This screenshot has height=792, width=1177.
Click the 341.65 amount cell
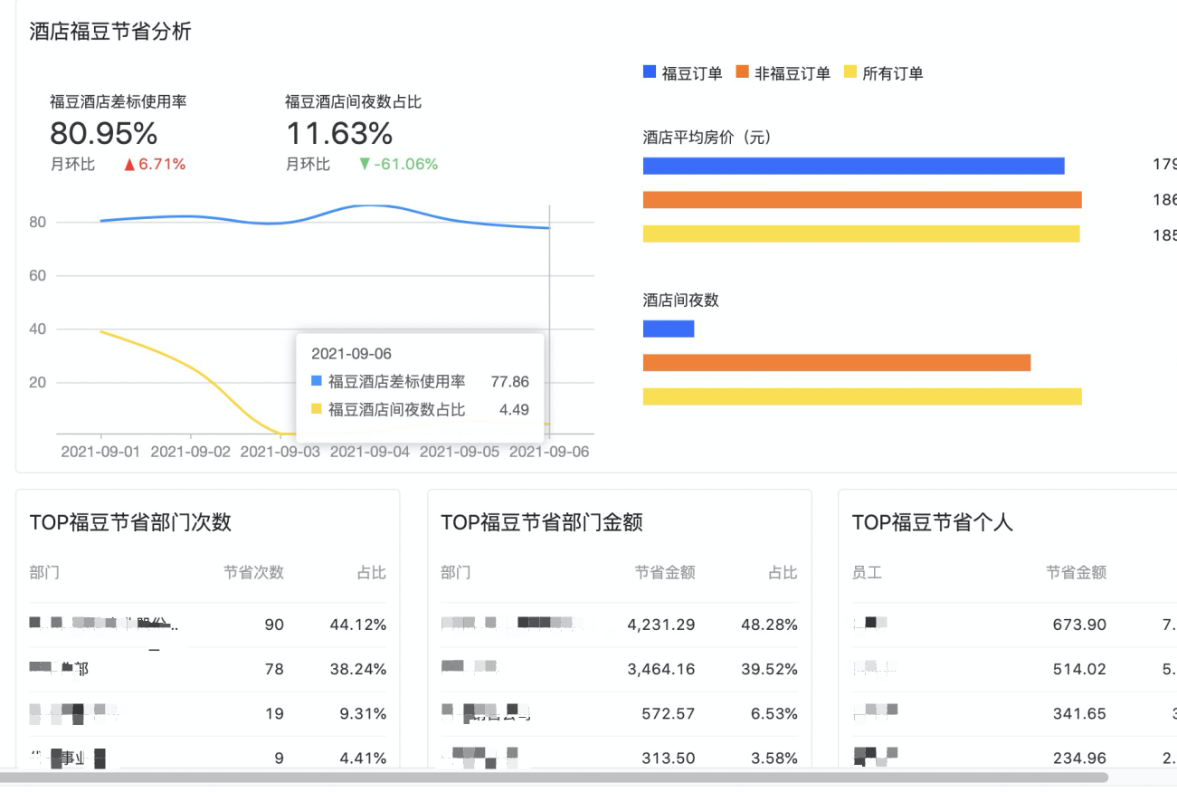point(1079,713)
